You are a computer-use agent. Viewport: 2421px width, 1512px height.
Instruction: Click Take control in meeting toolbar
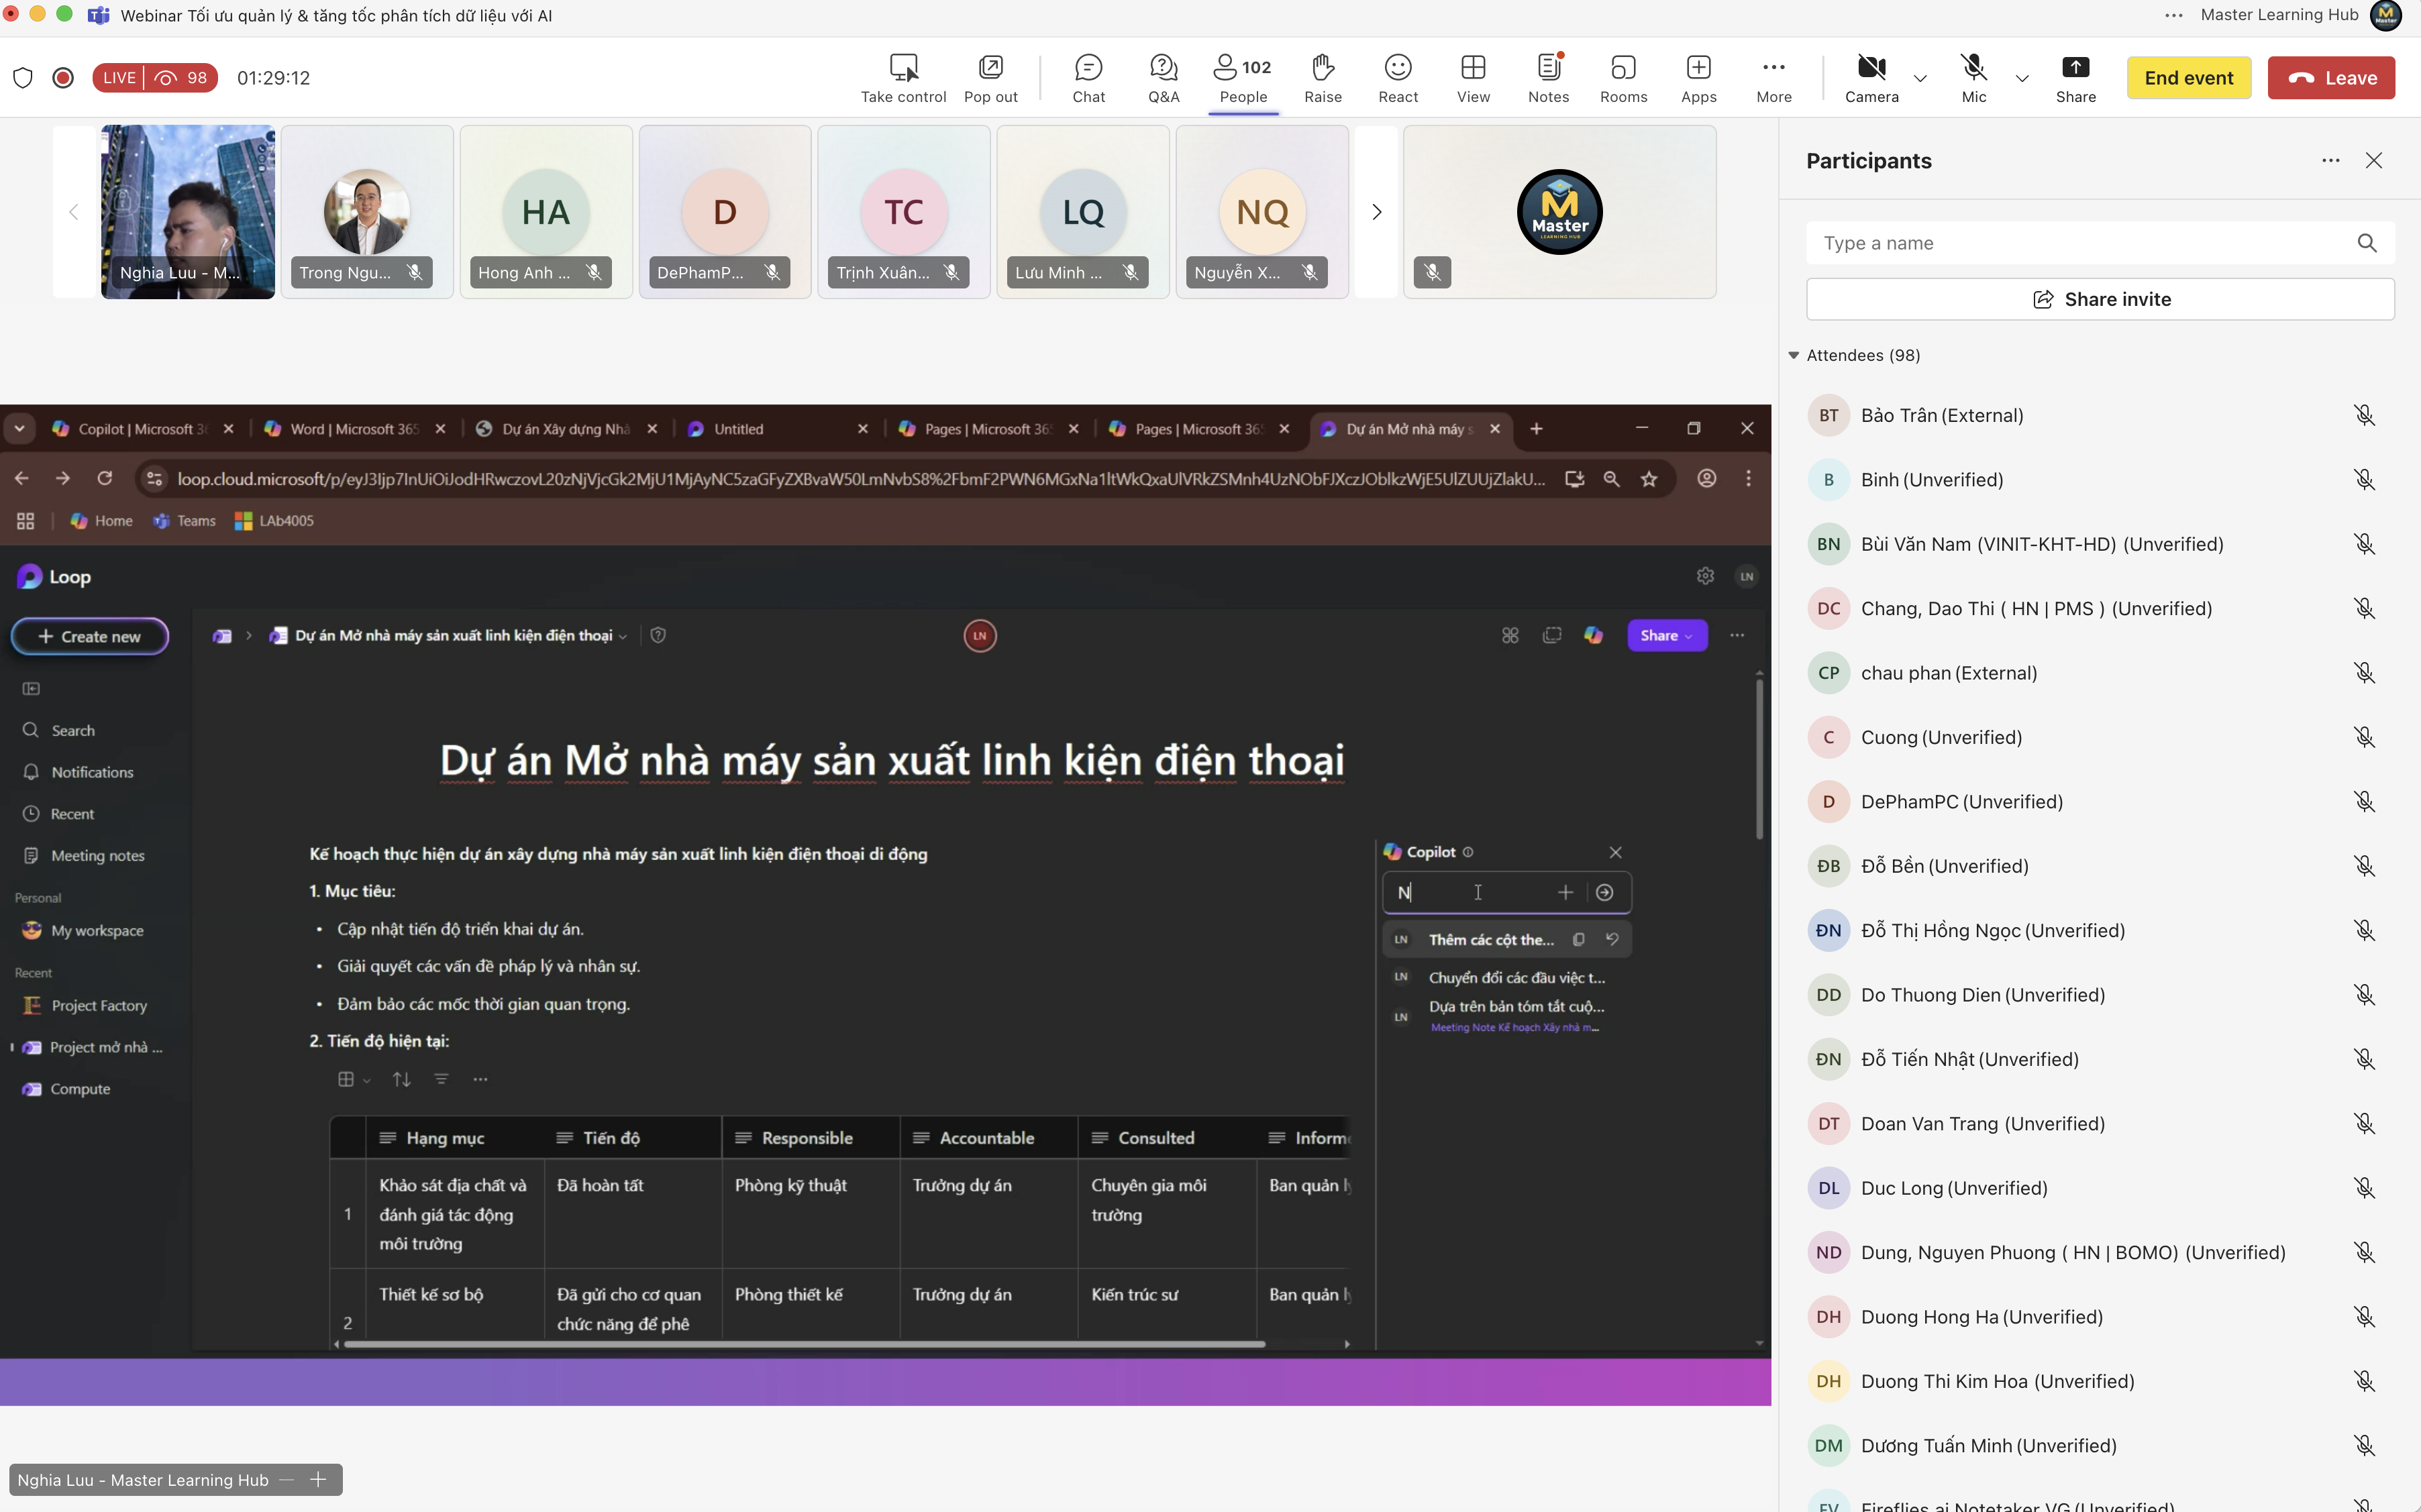coord(903,78)
